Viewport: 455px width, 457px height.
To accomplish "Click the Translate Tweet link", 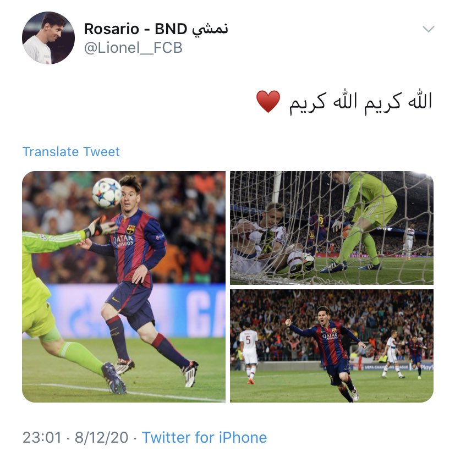I will click(x=71, y=152).
